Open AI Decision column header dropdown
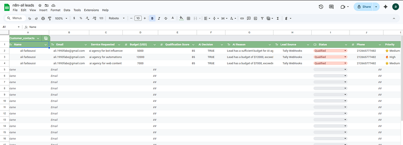This screenshot has width=403, height=145. pos(222,45)
